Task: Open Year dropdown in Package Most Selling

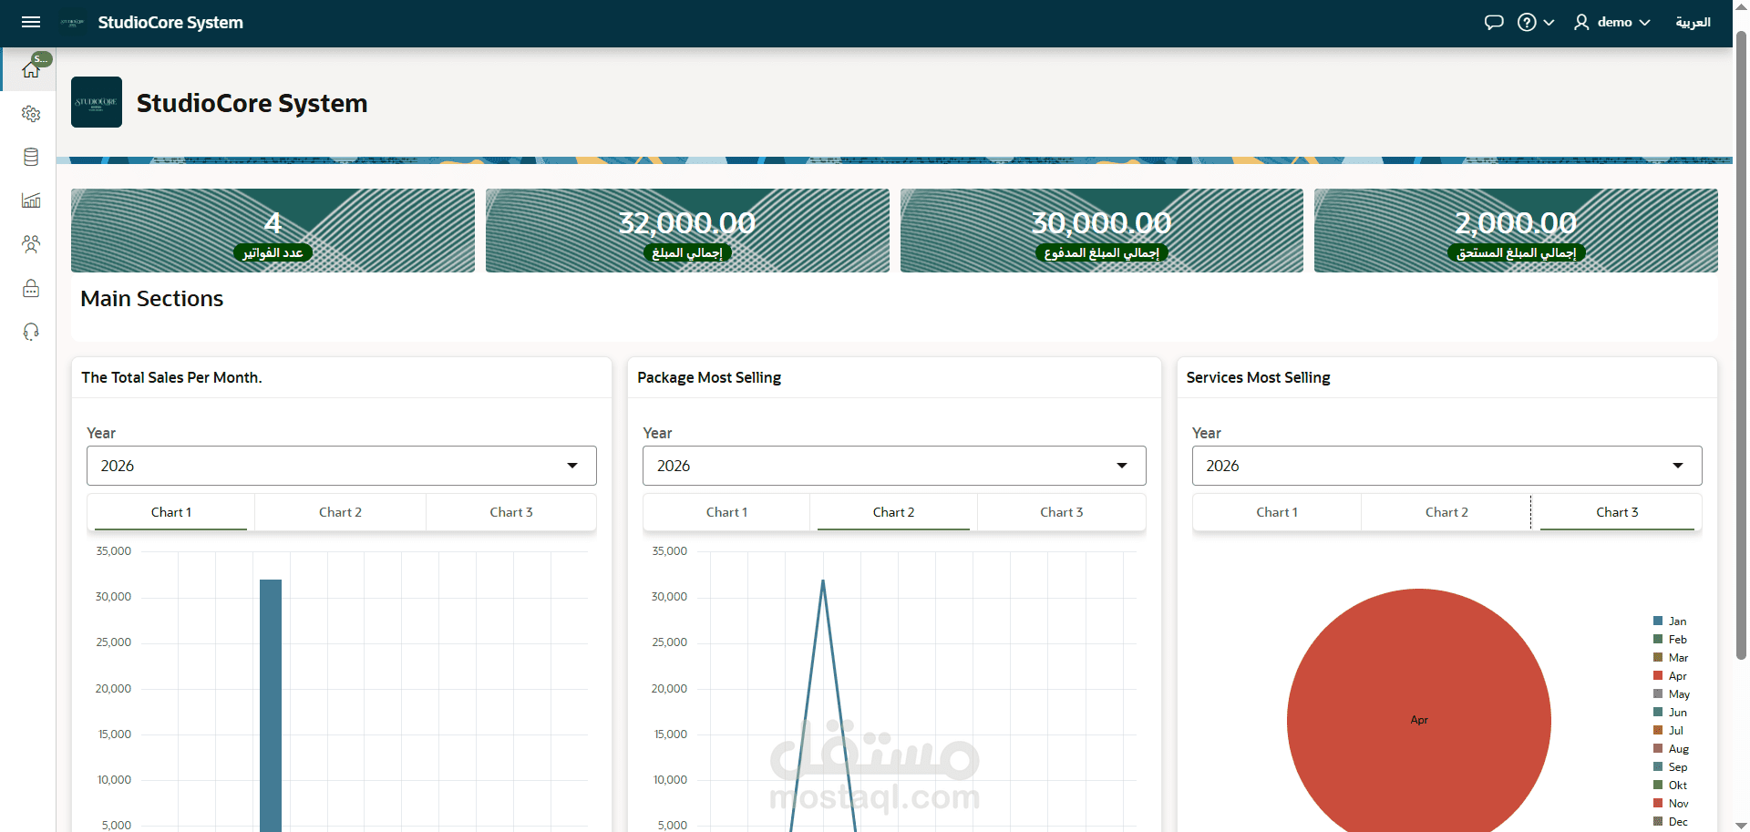Action: click(x=894, y=466)
